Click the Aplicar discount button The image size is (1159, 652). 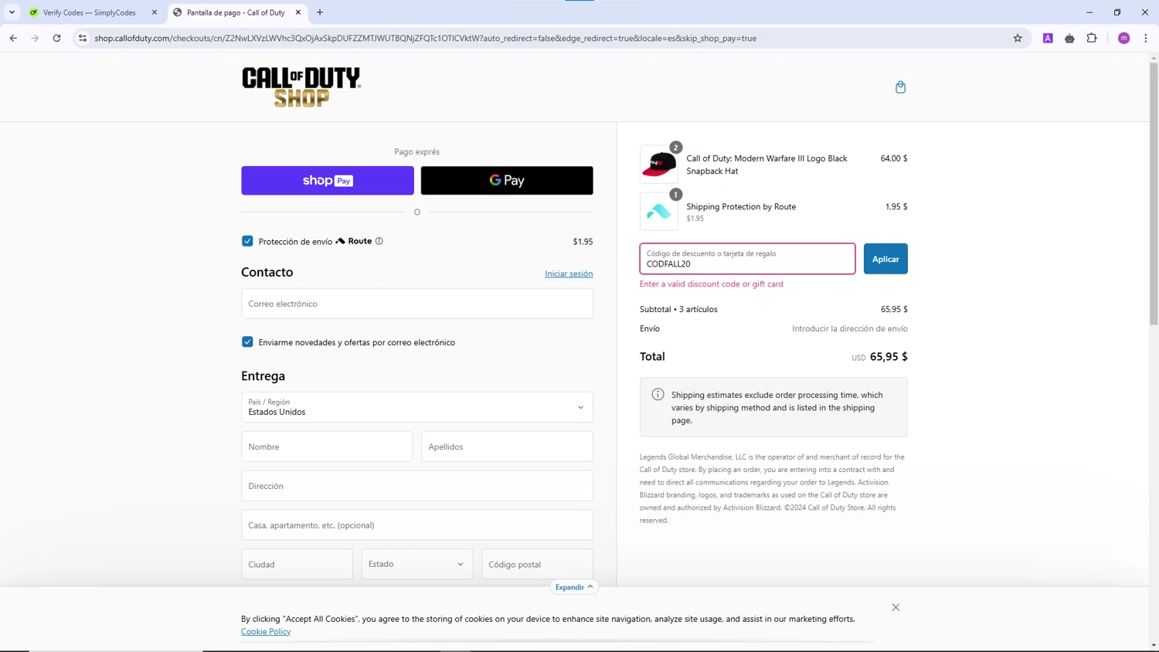(x=885, y=259)
